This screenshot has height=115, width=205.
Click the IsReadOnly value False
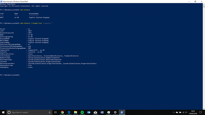(30, 67)
